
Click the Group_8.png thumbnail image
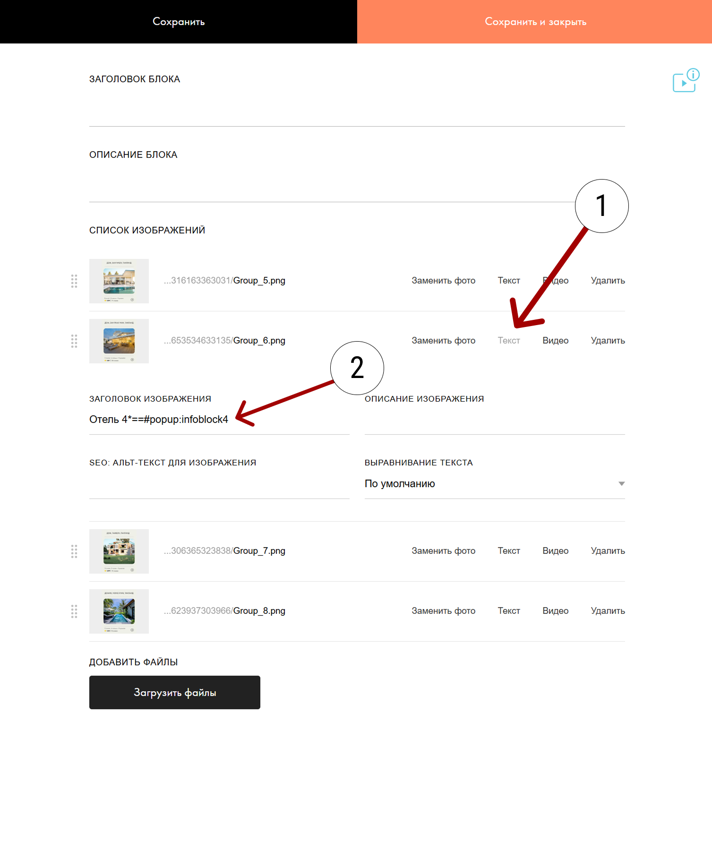point(119,611)
